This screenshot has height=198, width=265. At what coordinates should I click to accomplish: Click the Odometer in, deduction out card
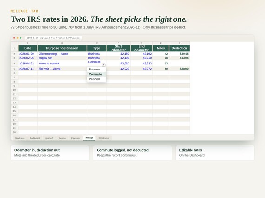(x=50, y=153)
